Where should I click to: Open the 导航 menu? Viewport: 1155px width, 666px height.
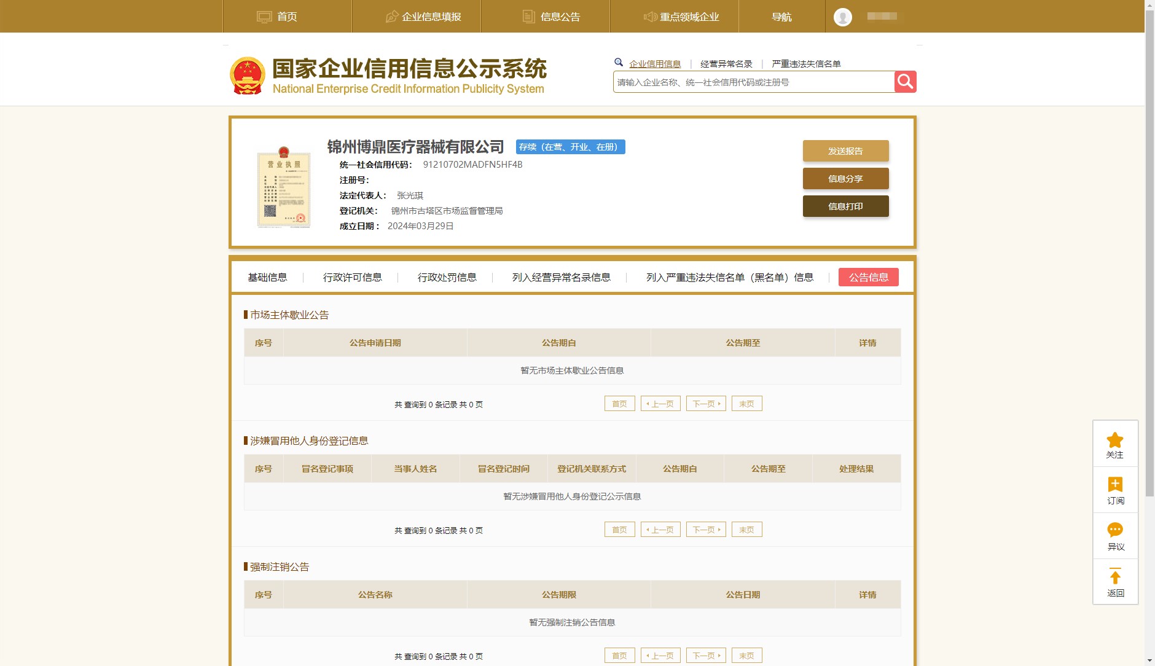click(781, 17)
